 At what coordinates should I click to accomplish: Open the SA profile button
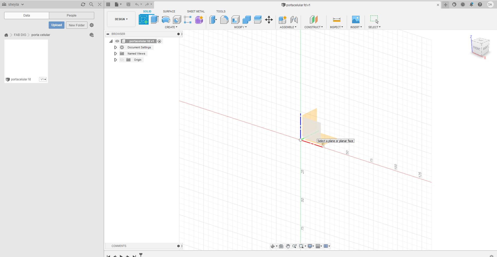pos(490,4)
